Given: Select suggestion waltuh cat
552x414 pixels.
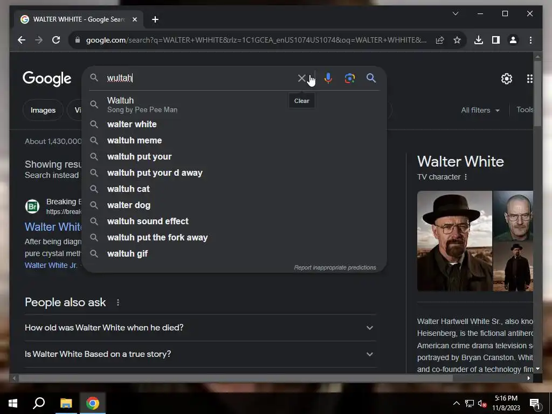Looking at the screenshot, I should point(234,189).
